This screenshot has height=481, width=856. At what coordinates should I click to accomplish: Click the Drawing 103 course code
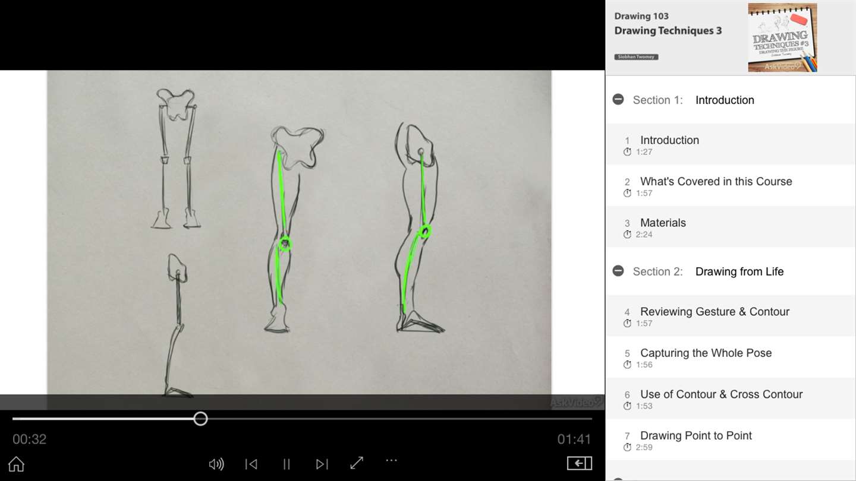click(641, 16)
